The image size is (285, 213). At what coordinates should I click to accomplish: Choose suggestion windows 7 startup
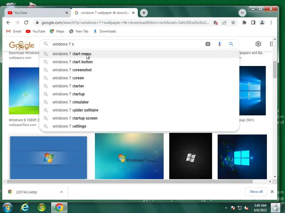(139, 94)
